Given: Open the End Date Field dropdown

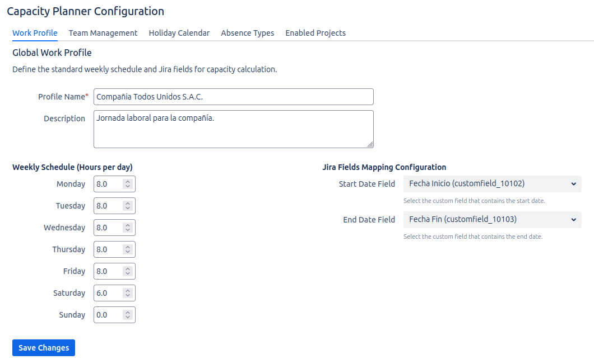Looking at the screenshot, I should (492, 219).
